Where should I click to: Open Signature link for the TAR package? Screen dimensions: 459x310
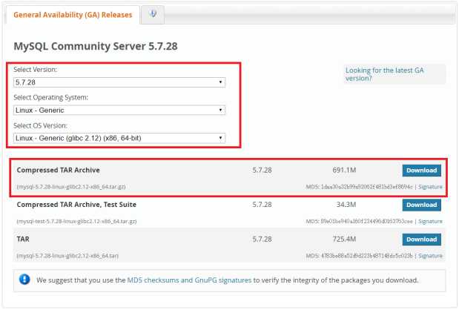(x=430, y=256)
